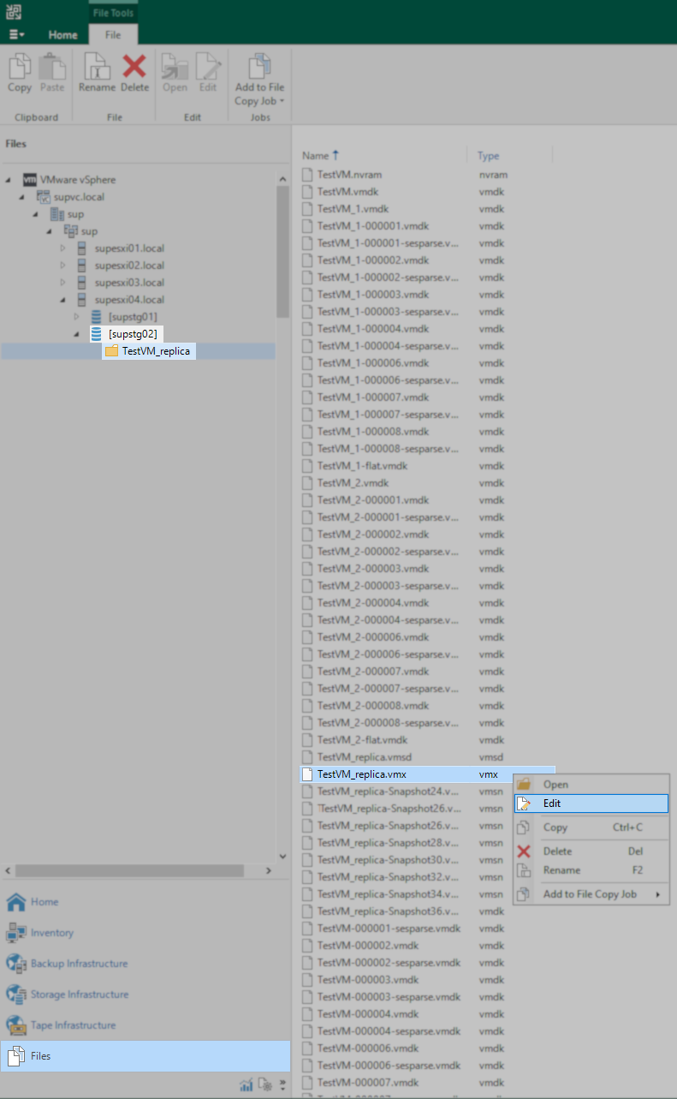The height and width of the screenshot is (1099, 677).
Task: Click the tree scroll right arrow
Action: [x=268, y=870]
